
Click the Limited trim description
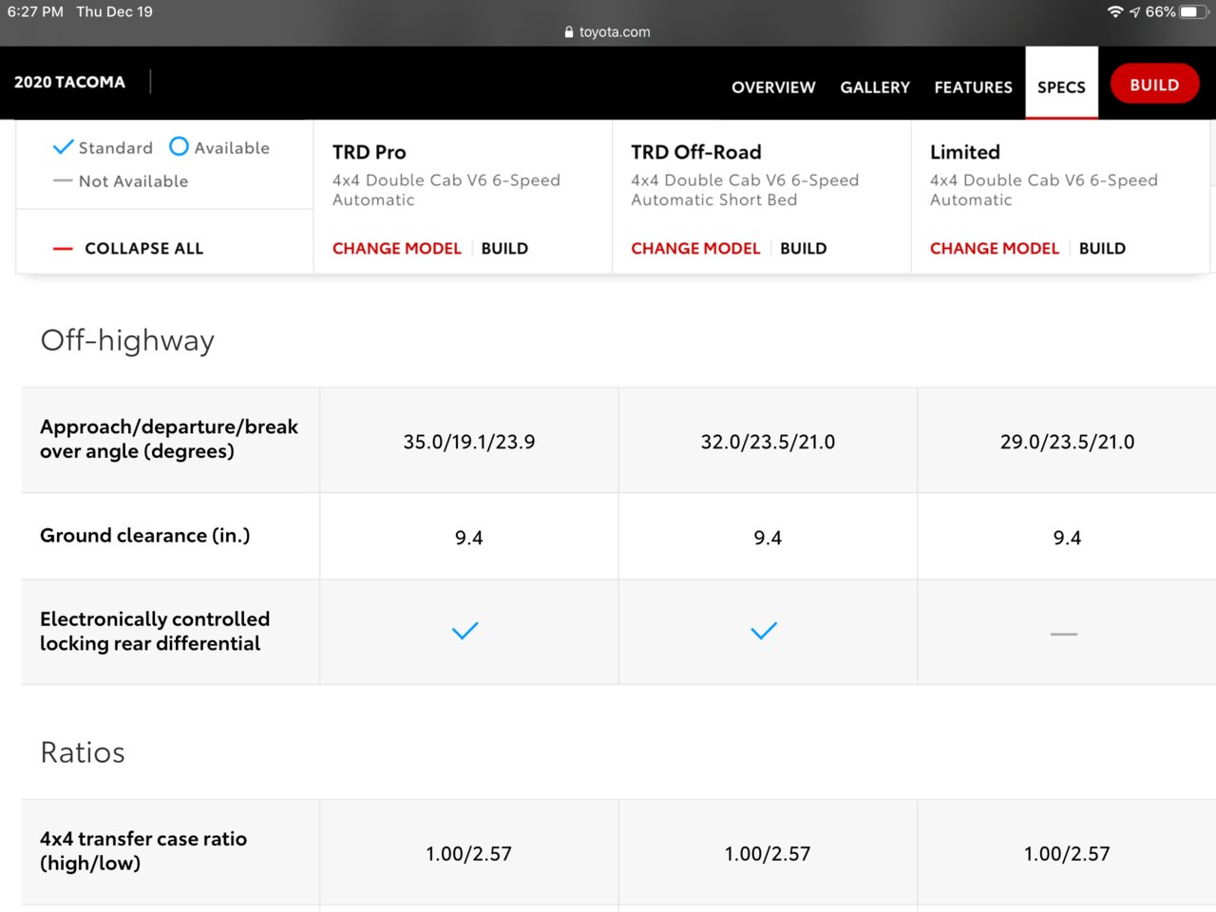pyautogui.click(x=1044, y=190)
